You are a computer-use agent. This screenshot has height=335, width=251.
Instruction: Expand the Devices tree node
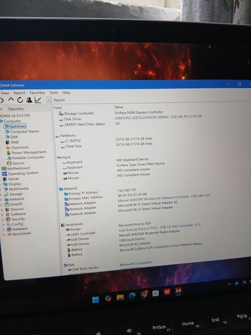click(2, 210)
